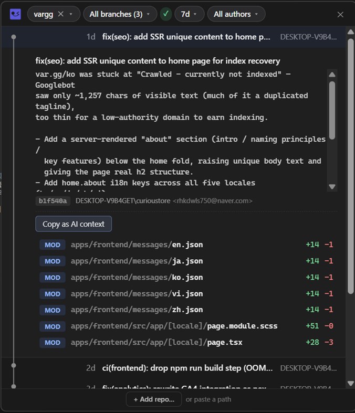Click Copy as AI context button
Image resolution: width=355 pixels, height=413 pixels.
click(x=74, y=224)
